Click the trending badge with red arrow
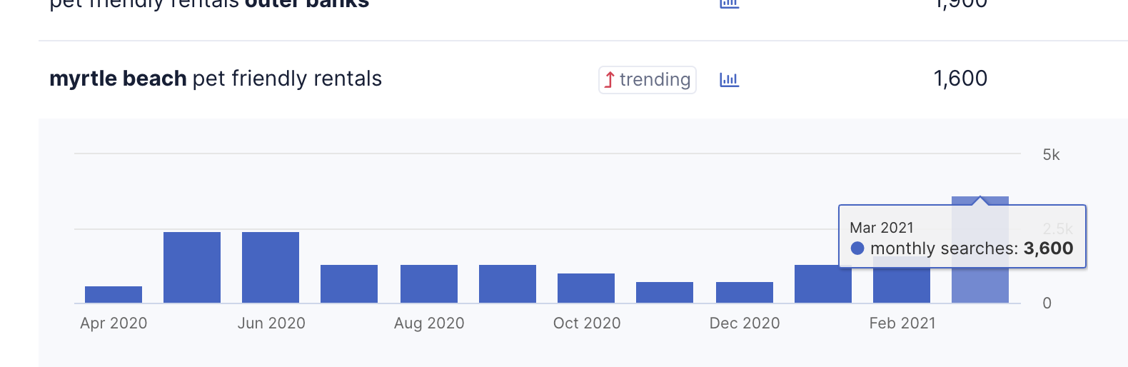Screen dimensions: 1128x367 click(648, 79)
